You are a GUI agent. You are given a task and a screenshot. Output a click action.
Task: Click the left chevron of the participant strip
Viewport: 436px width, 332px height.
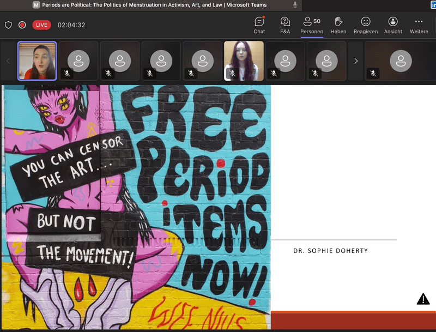click(8, 61)
